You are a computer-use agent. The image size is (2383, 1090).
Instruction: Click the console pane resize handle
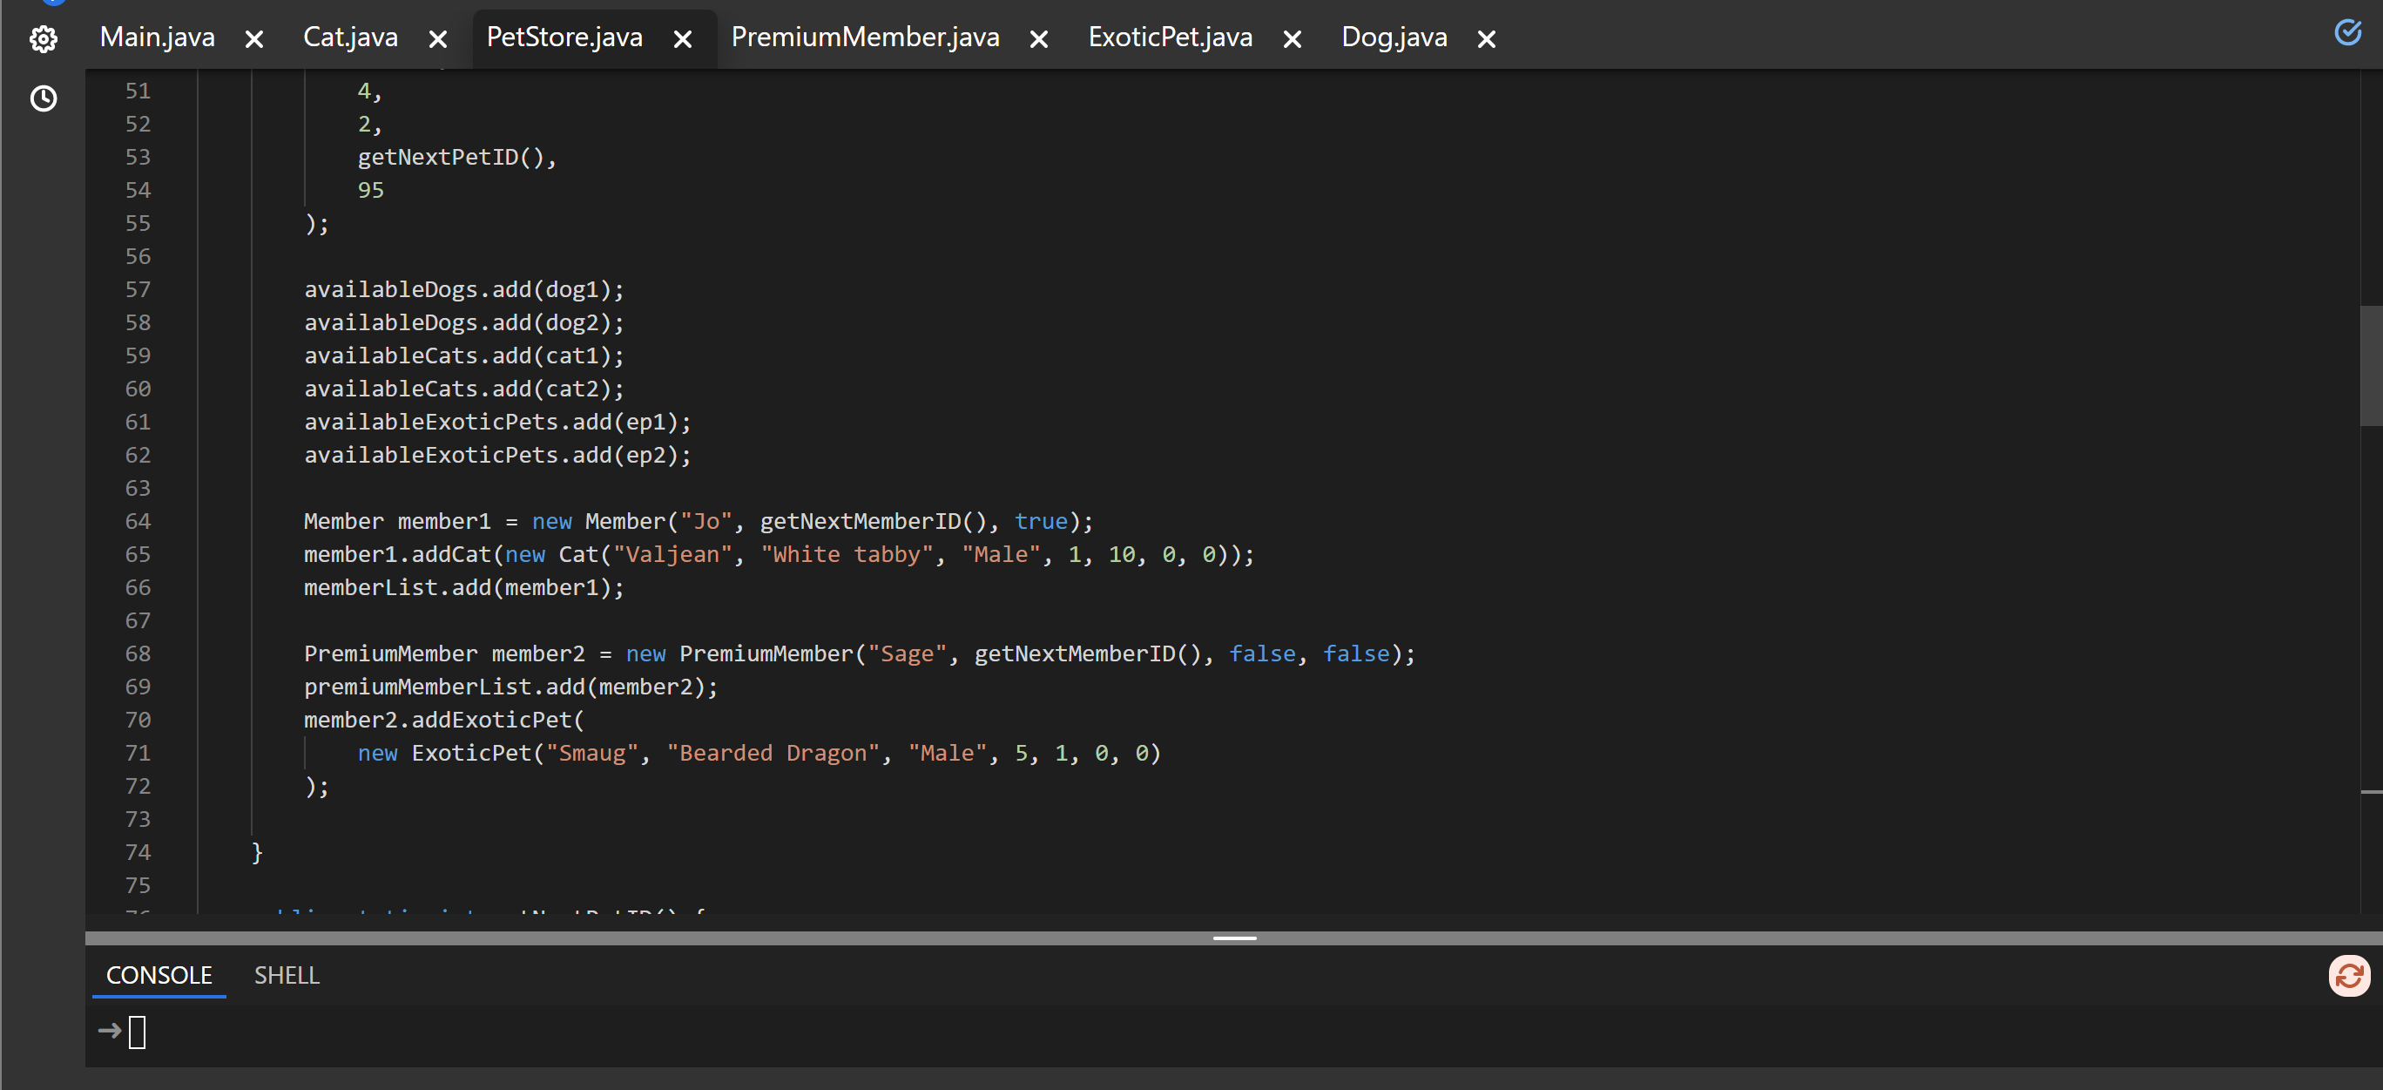[x=1234, y=938]
